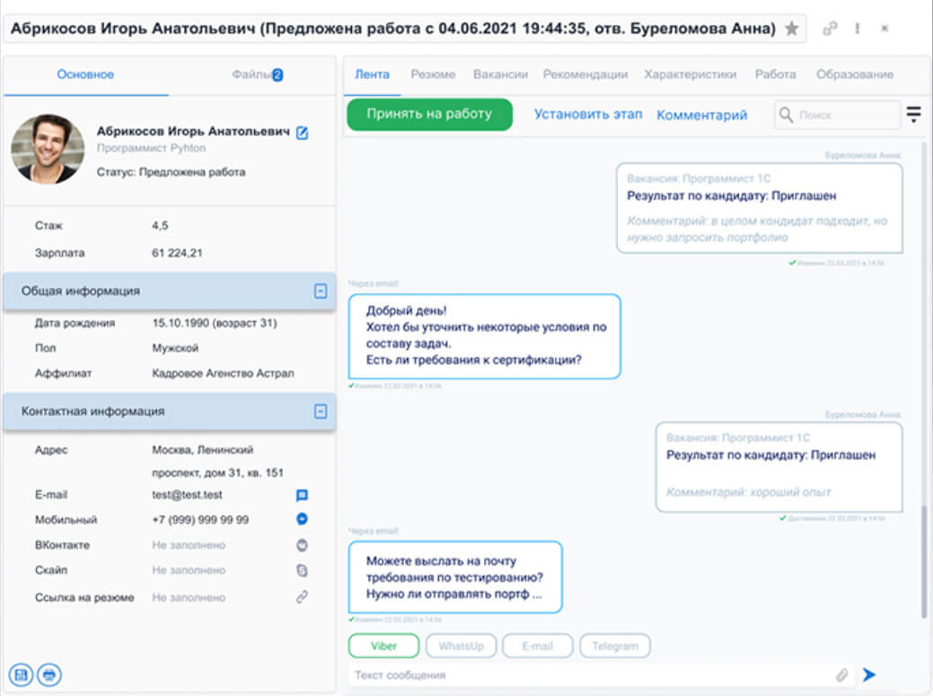Select the Viber channel
Image resolution: width=933 pixels, height=696 pixels.
coord(383,646)
